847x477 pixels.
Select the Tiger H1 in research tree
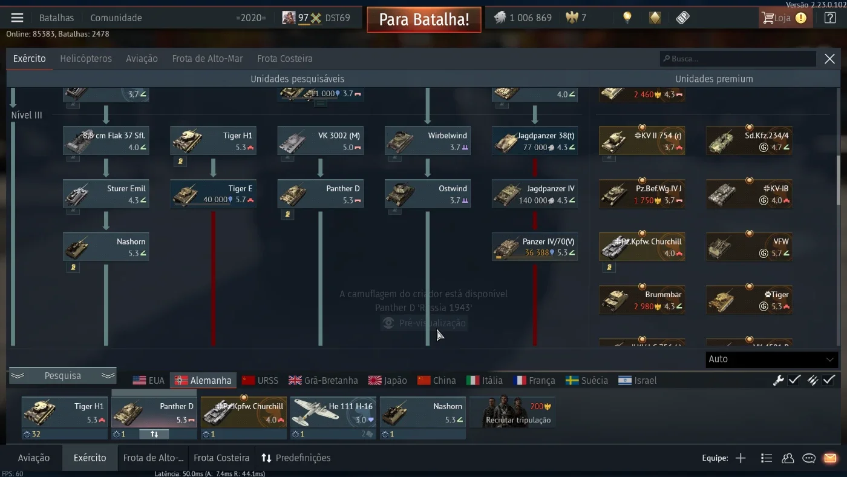tap(213, 141)
